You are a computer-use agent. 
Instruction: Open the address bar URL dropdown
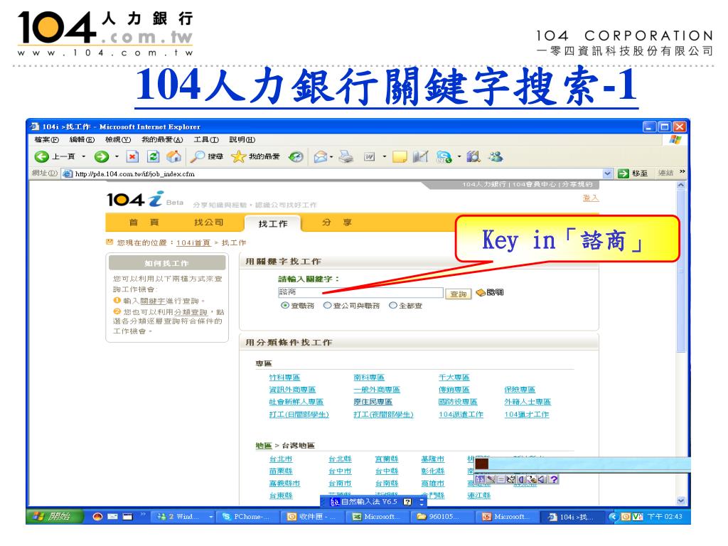coord(607,173)
